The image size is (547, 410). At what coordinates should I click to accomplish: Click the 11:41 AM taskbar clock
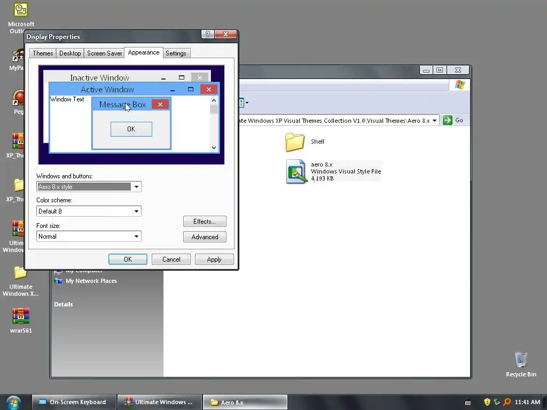527,402
